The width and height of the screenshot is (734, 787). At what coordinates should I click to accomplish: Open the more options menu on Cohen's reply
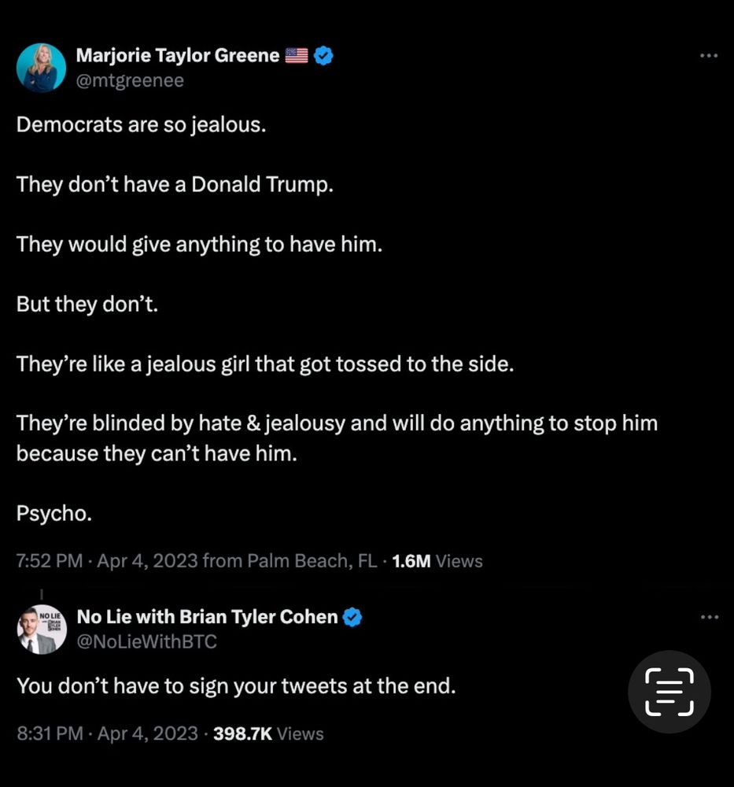(x=708, y=617)
